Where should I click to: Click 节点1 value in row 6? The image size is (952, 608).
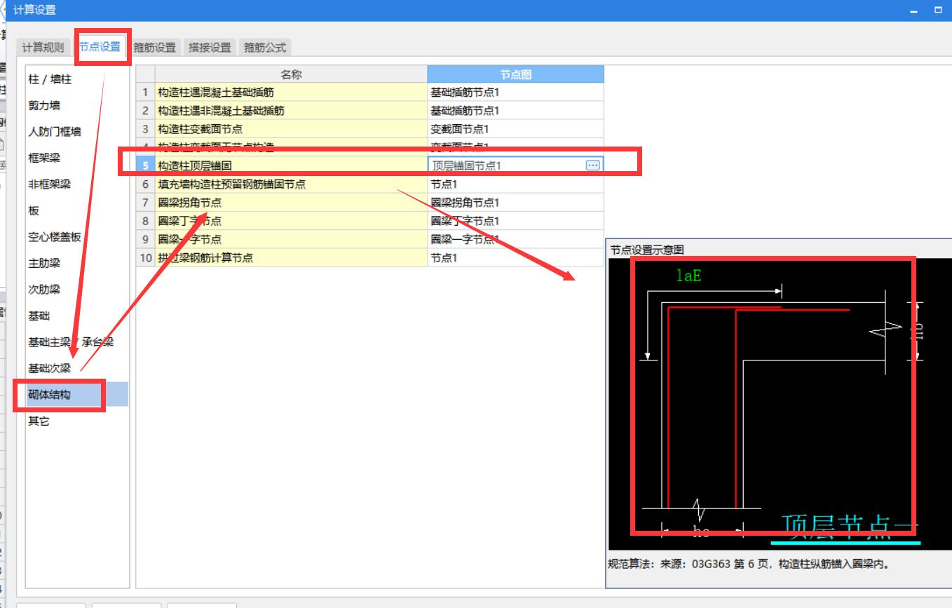pos(515,184)
